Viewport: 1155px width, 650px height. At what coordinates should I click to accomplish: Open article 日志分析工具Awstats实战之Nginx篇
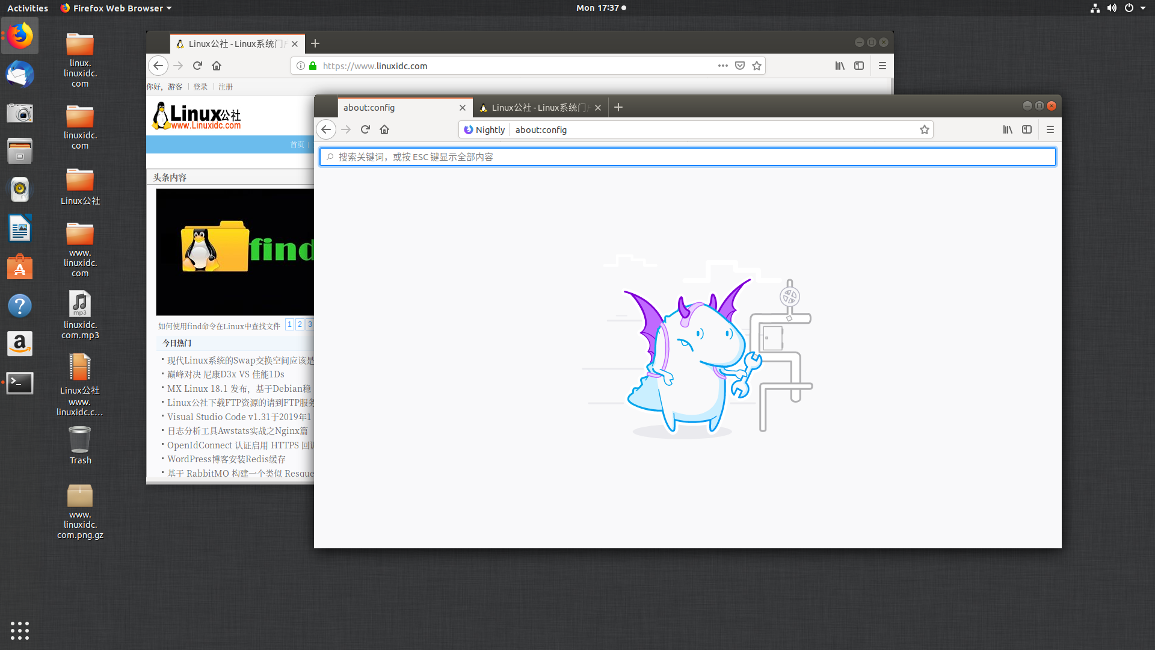click(238, 431)
